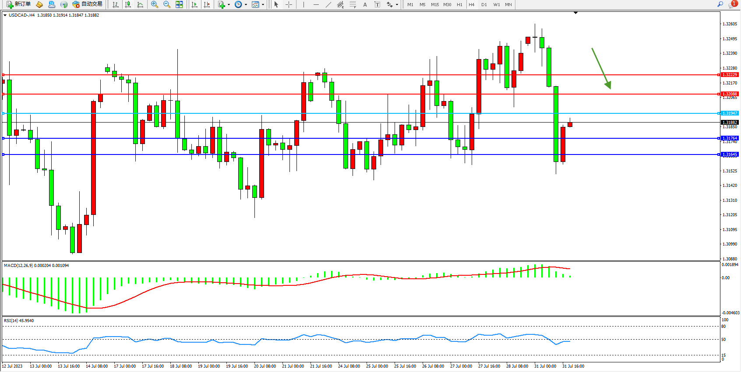This screenshot has width=741, height=372.
Task: Select the Equidistant Channel tool
Action: click(x=340, y=4)
